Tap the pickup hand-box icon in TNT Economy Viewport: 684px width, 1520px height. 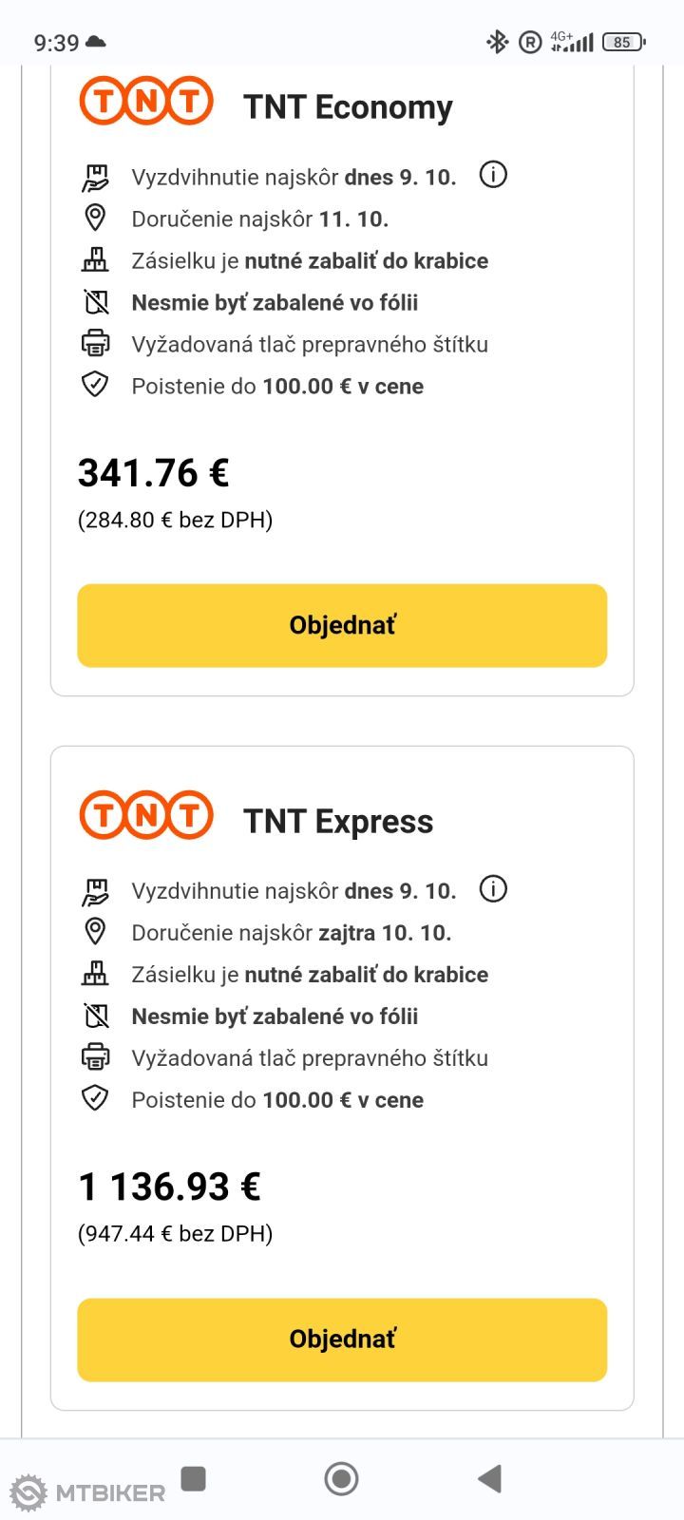[95, 177]
